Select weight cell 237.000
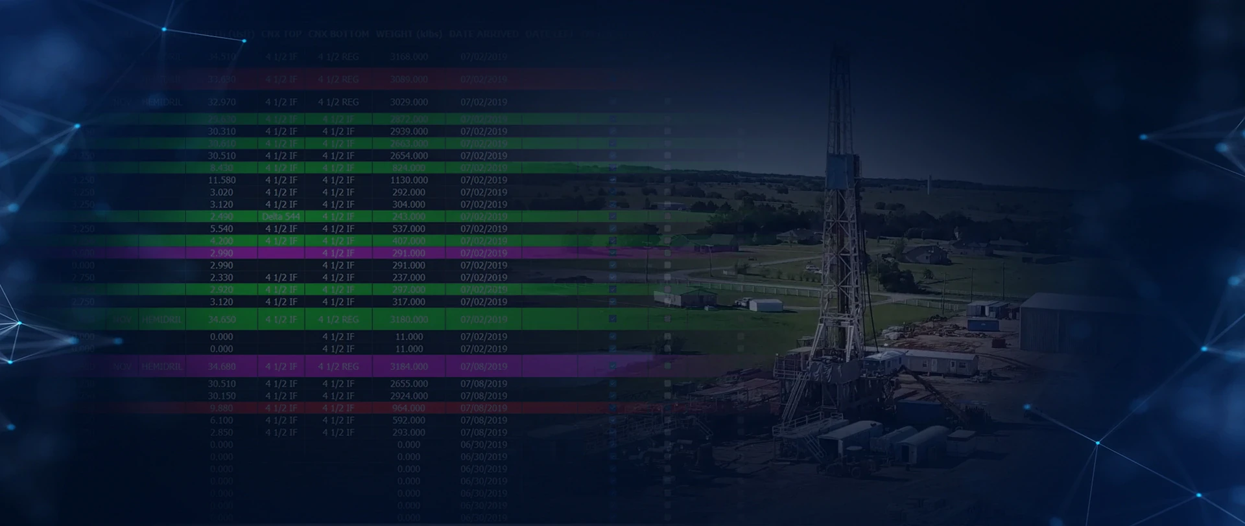1245x526 pixels. click(x=409, y=277)
